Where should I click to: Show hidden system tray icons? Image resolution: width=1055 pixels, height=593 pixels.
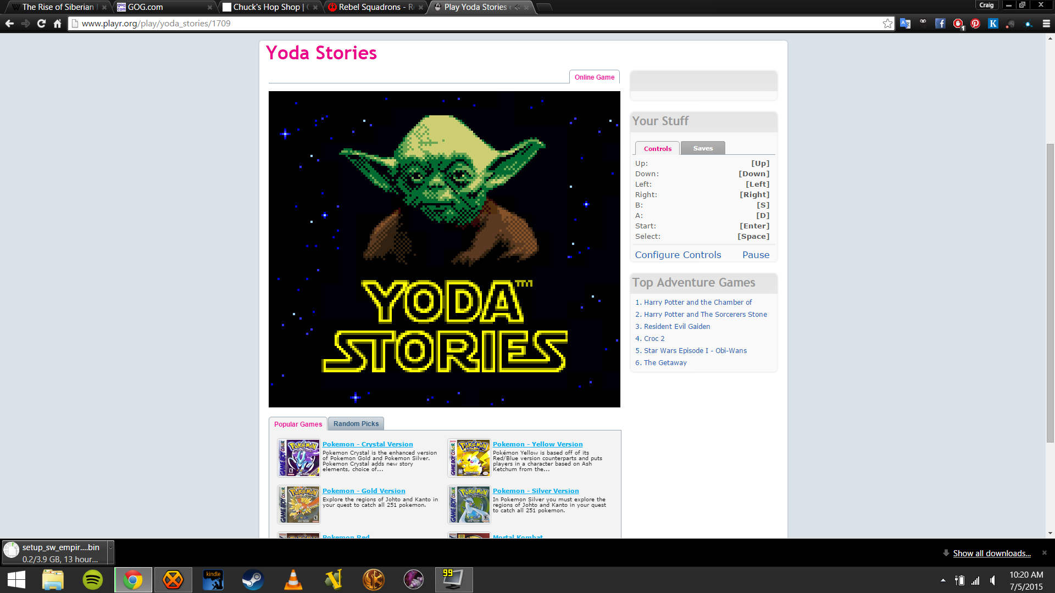943,580
